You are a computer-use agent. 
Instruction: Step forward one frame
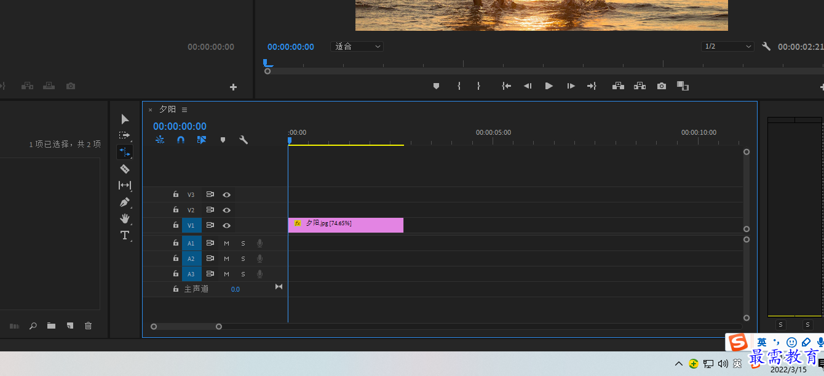571,86
